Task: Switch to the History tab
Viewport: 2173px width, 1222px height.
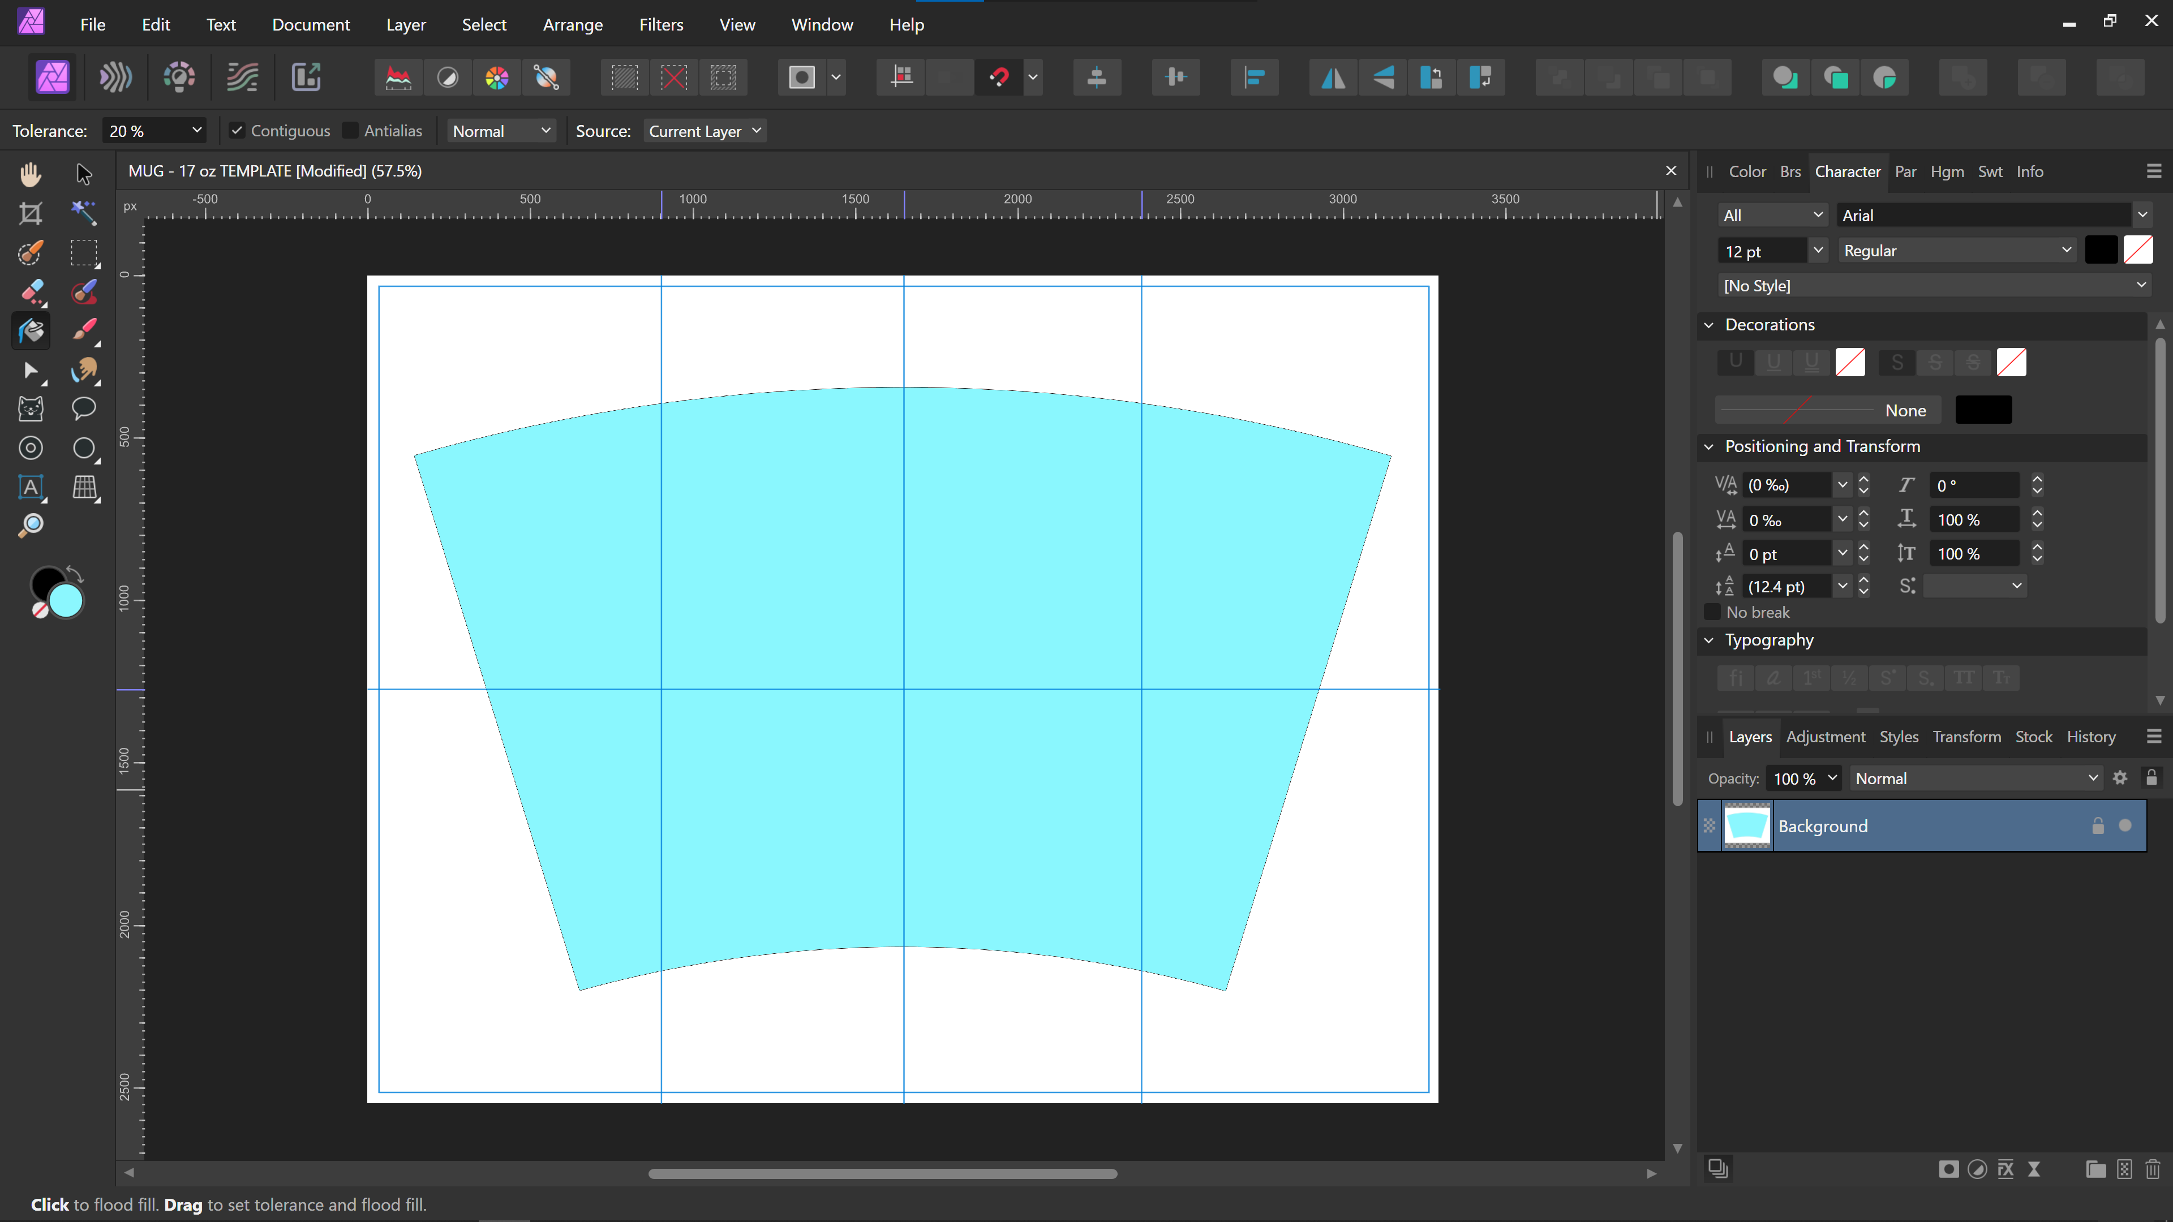Action: [2090, 736]
